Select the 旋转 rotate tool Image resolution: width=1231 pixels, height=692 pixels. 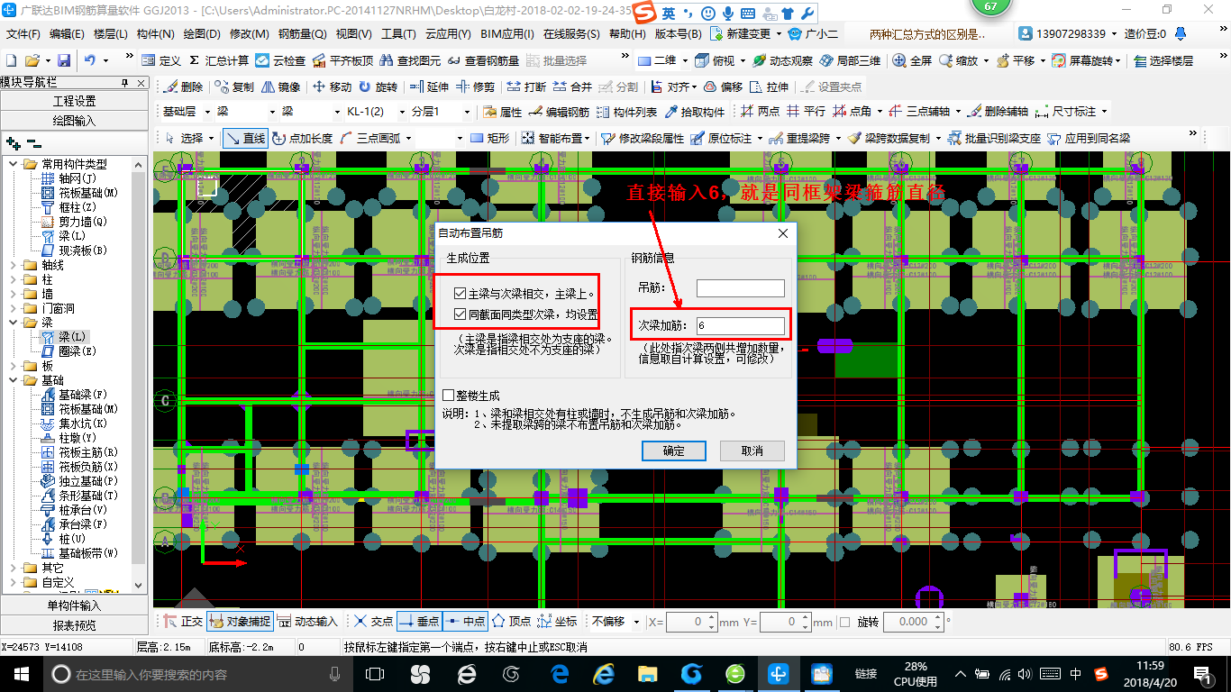[x=378, y=86]
